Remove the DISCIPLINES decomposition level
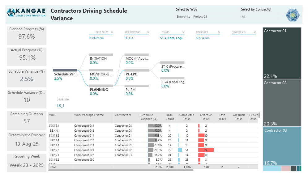 (219, 32)
